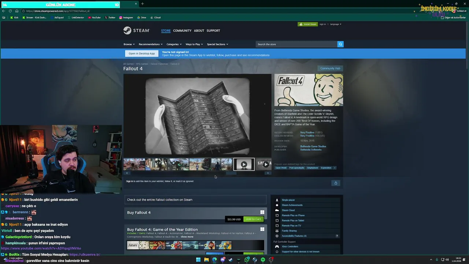This screenshot has width=469, height=264.
Task: Click Show more in Game of the Year items
Action: 187,237
